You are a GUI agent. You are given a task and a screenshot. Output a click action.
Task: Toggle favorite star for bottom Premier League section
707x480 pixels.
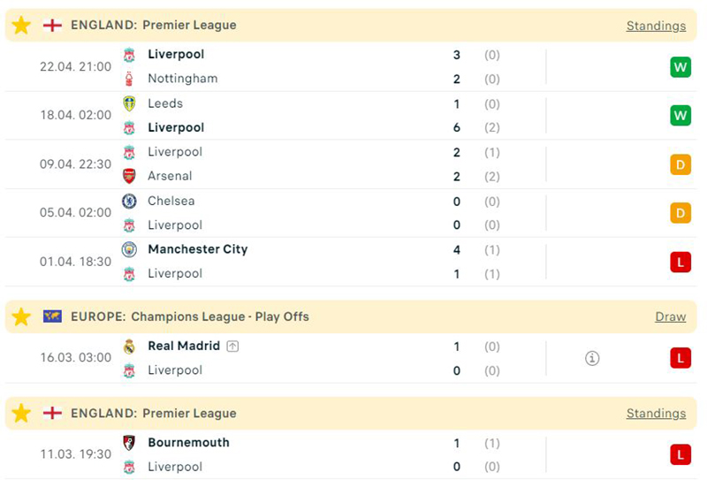coord(21,413)
